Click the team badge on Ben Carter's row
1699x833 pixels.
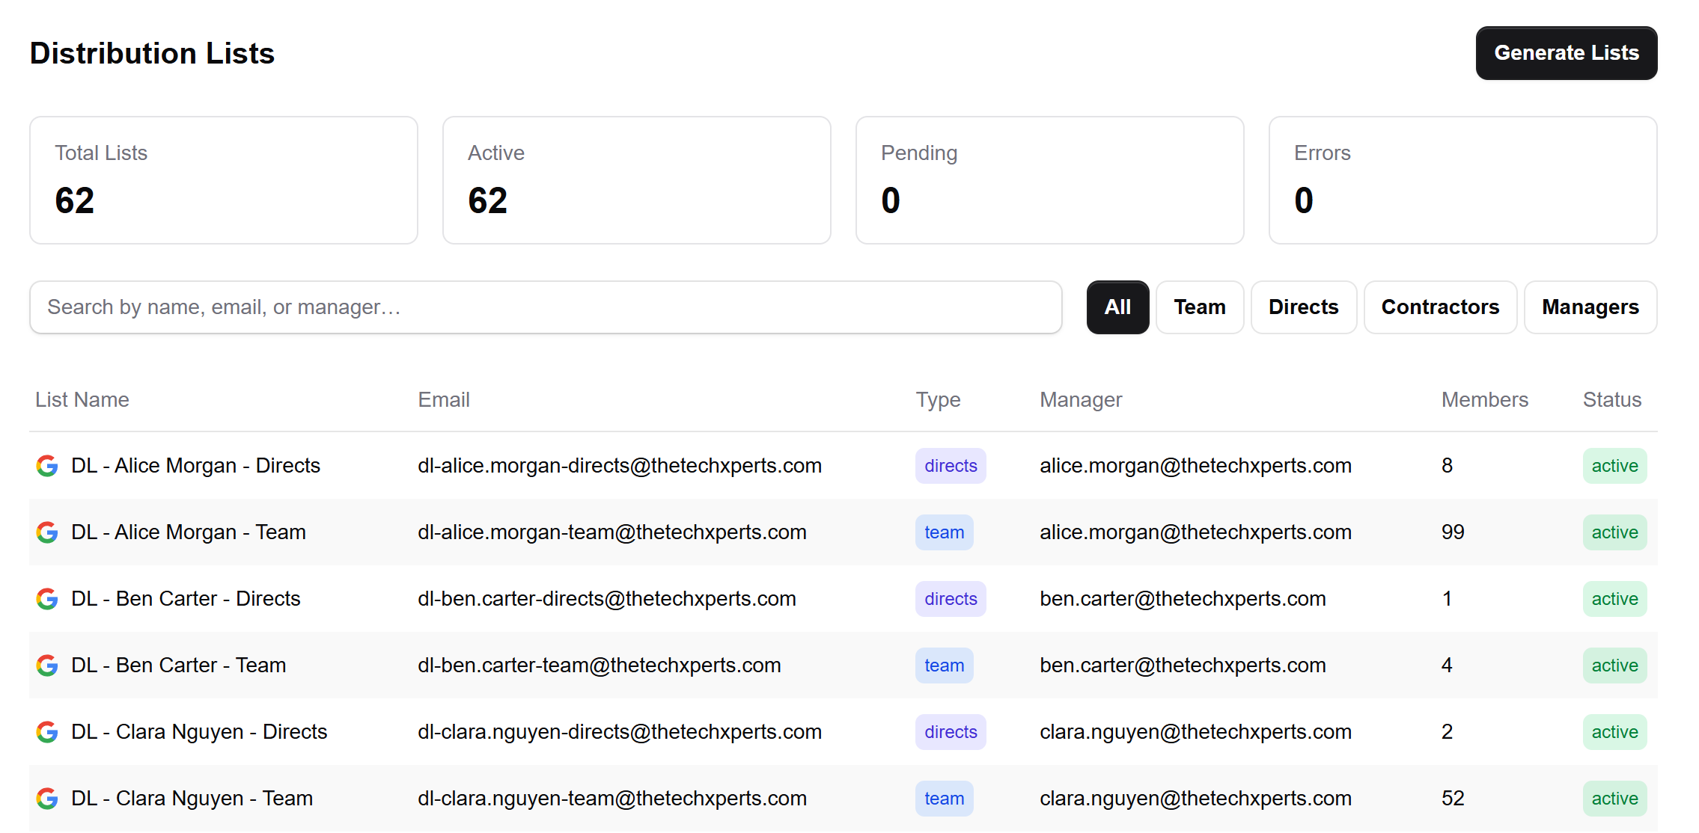click(x=944, y=665)
